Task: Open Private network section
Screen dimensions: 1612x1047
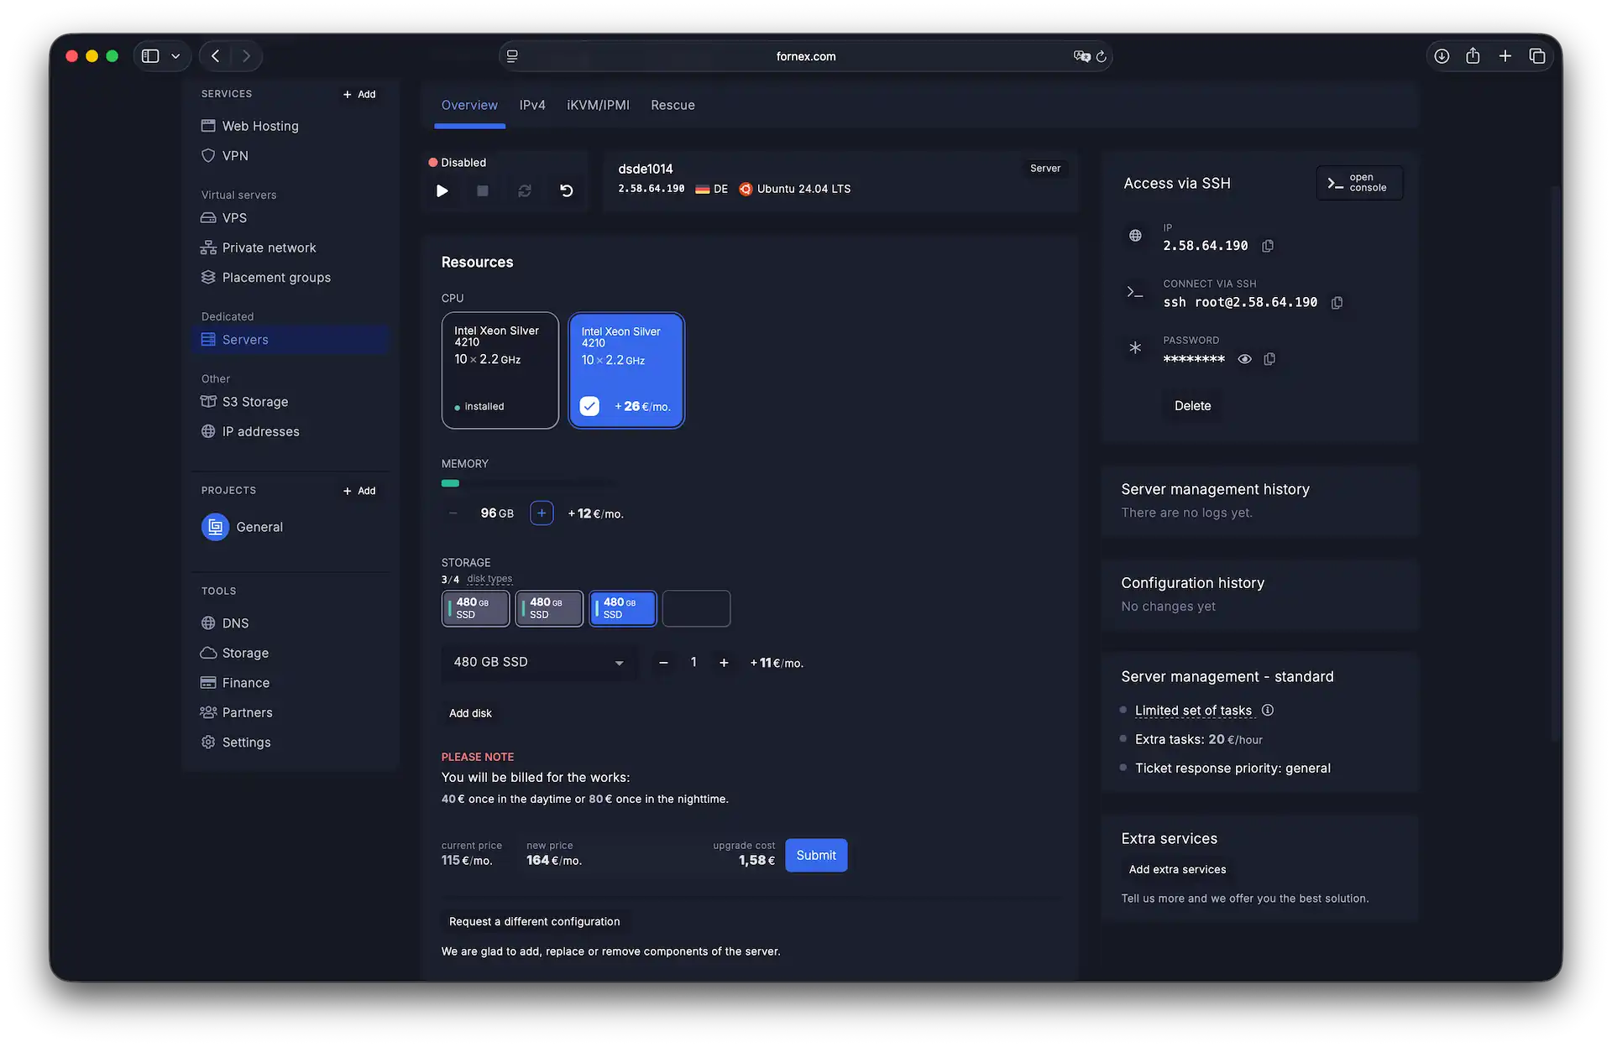Action: click(x=259, y=248)
